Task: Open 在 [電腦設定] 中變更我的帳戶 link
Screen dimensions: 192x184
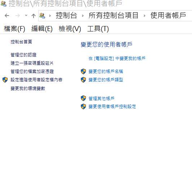Action: point(117,59)
